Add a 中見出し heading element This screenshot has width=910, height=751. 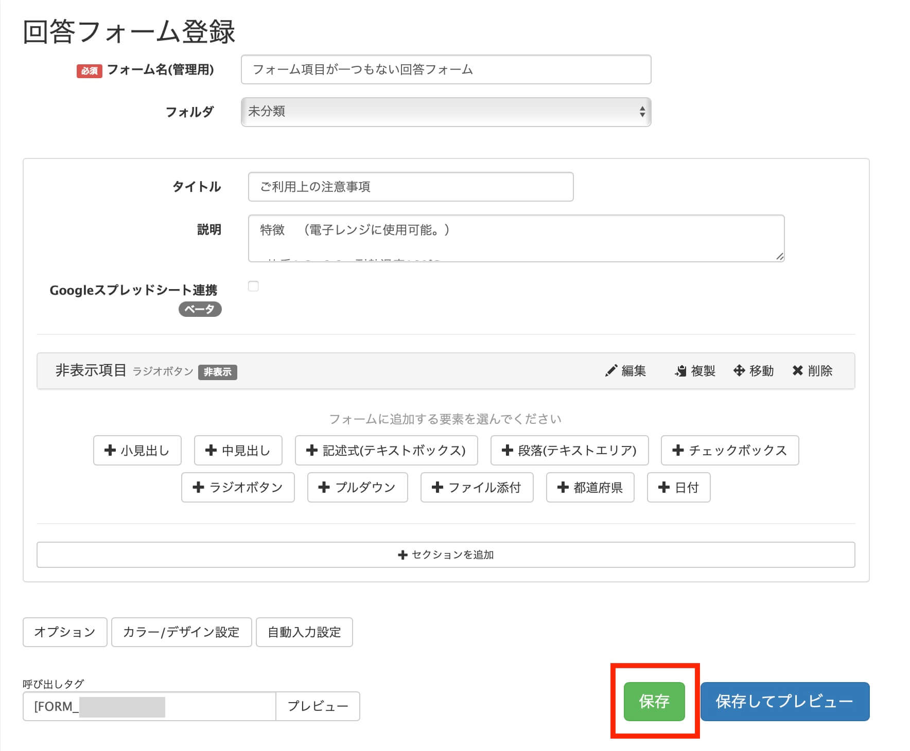click(238, 450)
